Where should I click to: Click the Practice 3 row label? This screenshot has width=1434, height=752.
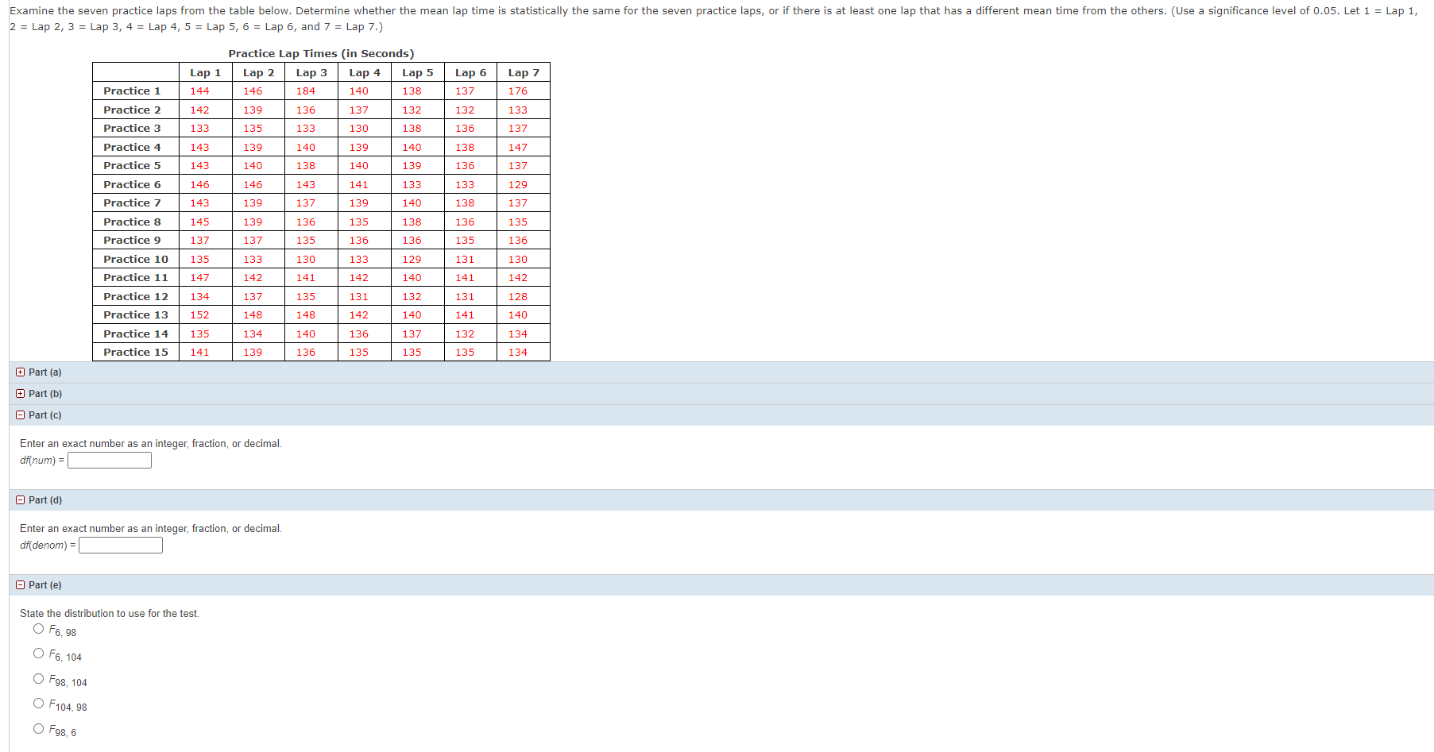coord(132,129)
